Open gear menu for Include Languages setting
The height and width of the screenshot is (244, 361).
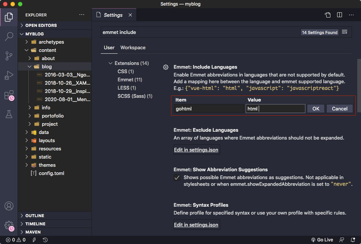coord(165,67)
